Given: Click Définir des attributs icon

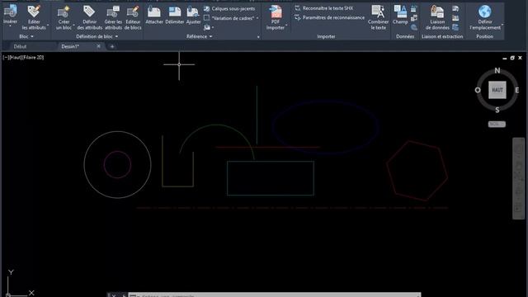Looking at the screenshot, I should point(89,12).
